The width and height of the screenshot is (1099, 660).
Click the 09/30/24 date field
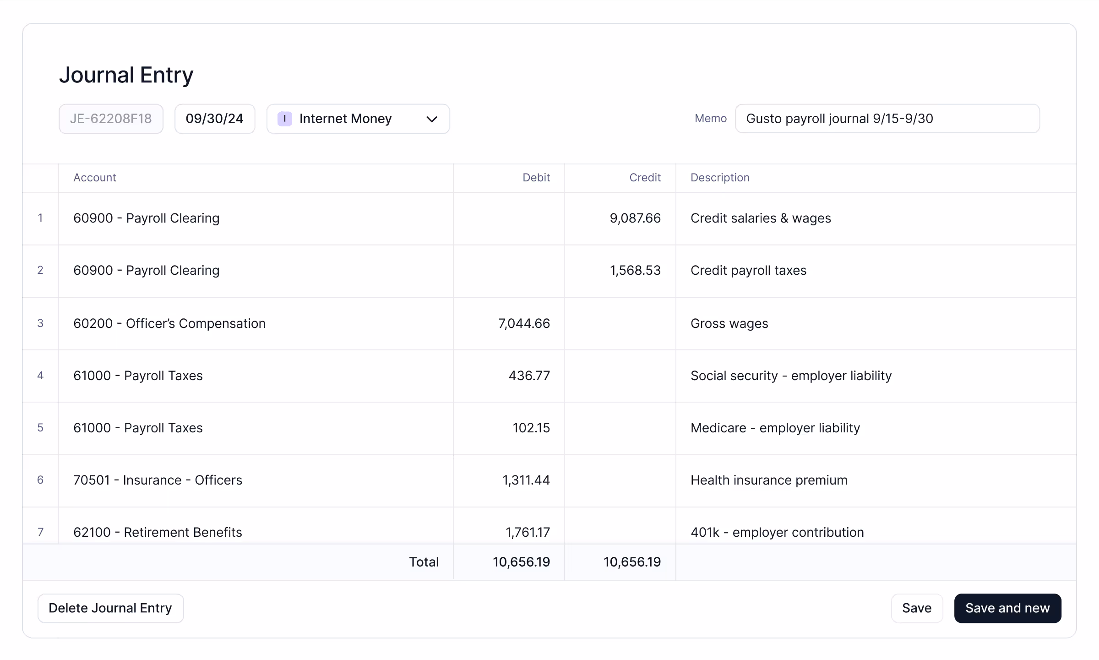click(x=214, y=119)
